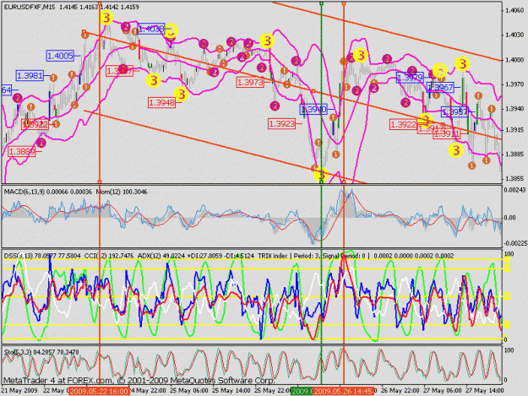
Task: Click 26 May 22:00 on the time axis
Action: 400,391
